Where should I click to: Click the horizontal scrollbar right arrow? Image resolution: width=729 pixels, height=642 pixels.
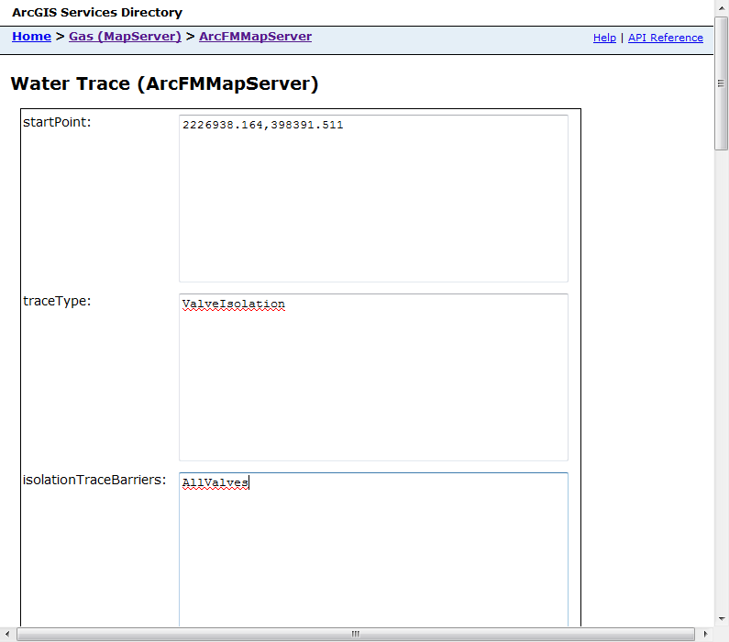706,634
